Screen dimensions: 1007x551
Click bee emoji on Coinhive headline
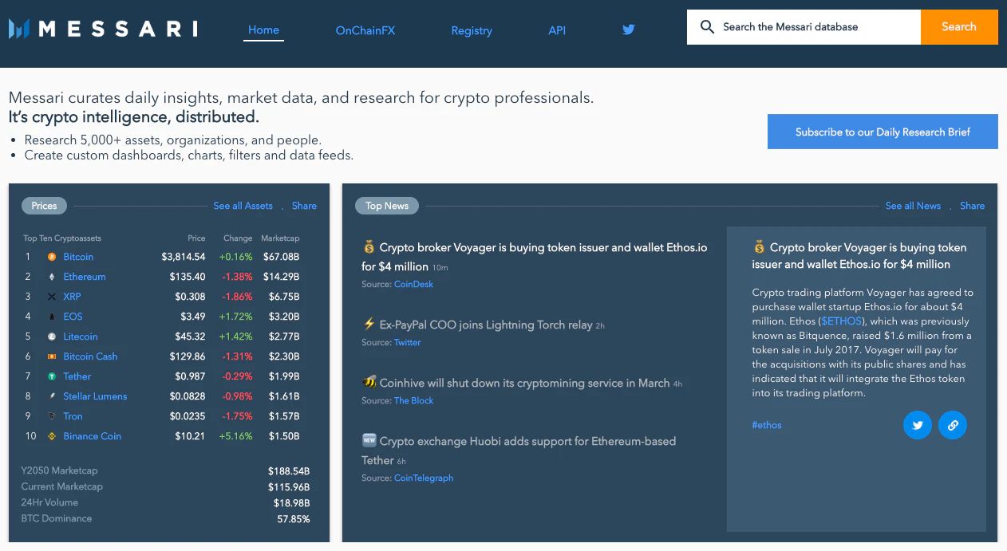(369, 383)
